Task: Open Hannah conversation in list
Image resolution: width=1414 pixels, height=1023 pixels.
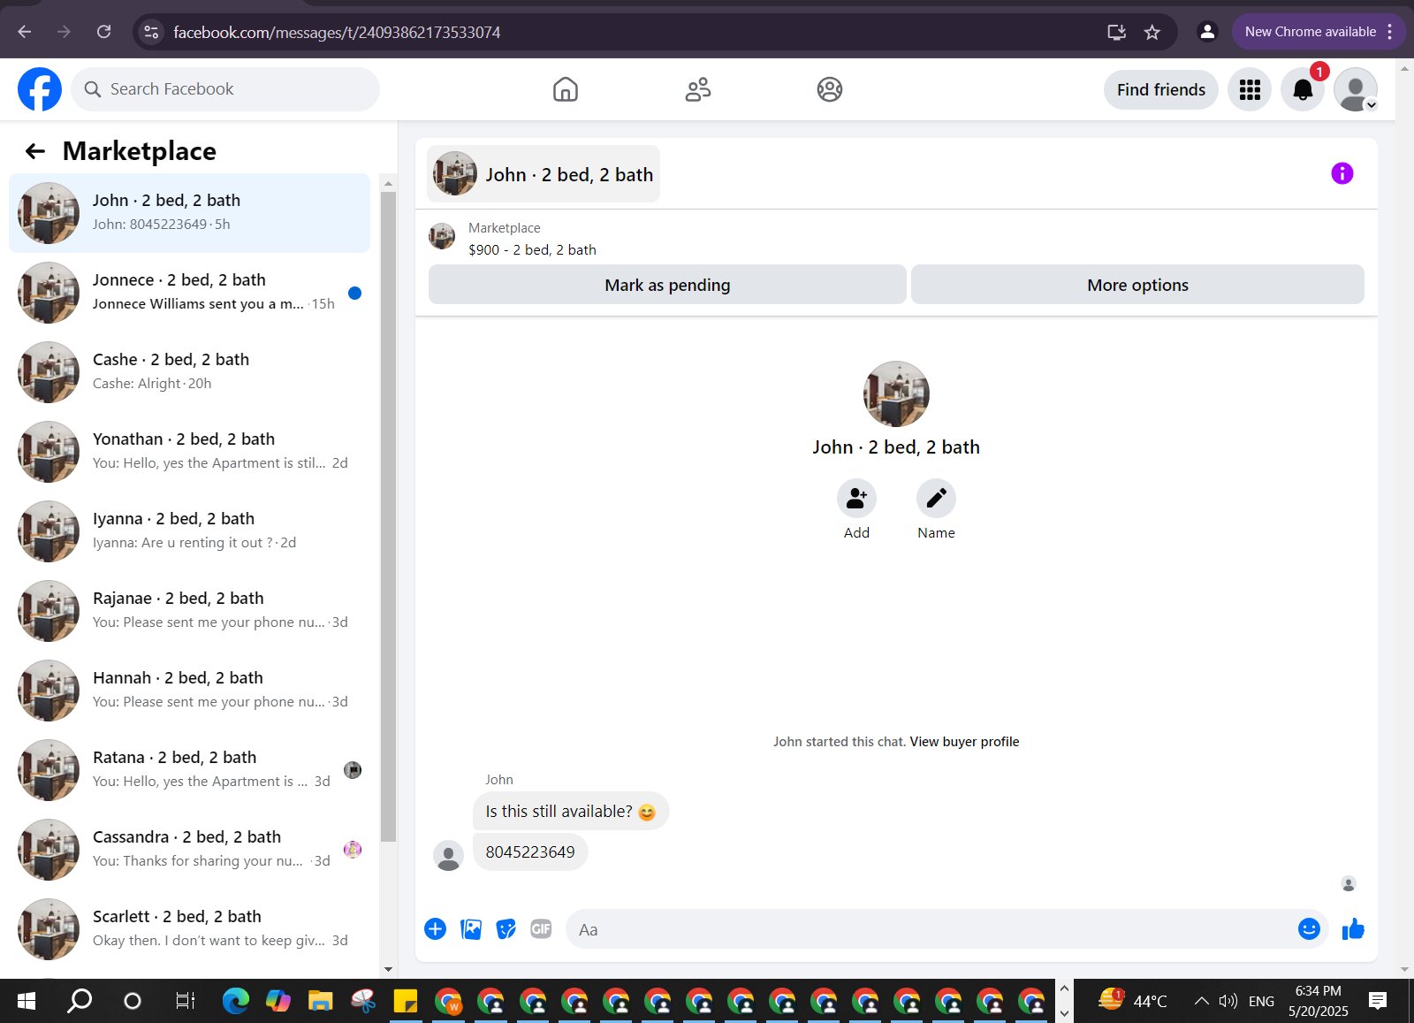Action: click(x=189, y=691)
